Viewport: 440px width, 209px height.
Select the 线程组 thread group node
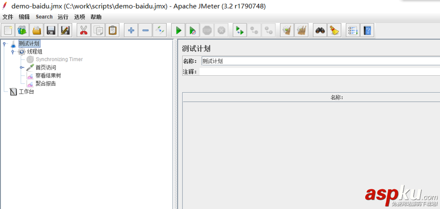[35, 51]
